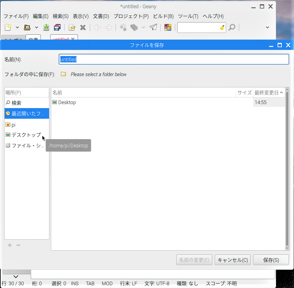The image size is (294, 288).
Task: Sort by the 名前 column header
Action: [x=143, y=93]
